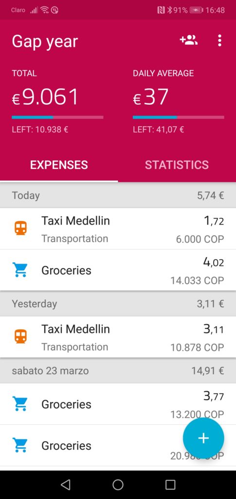Switch to the STATISTICS tab
This screenshot has width=236, height=499.
point(177,165)
